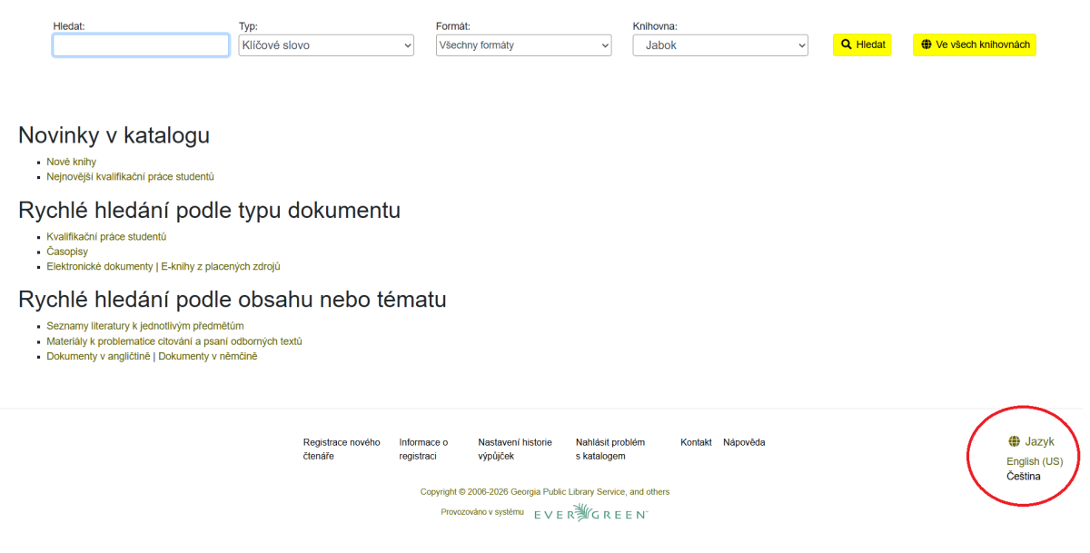Open Dokumenty v němčině link
Screen dimensions: 1090x553
pos(208,357)
